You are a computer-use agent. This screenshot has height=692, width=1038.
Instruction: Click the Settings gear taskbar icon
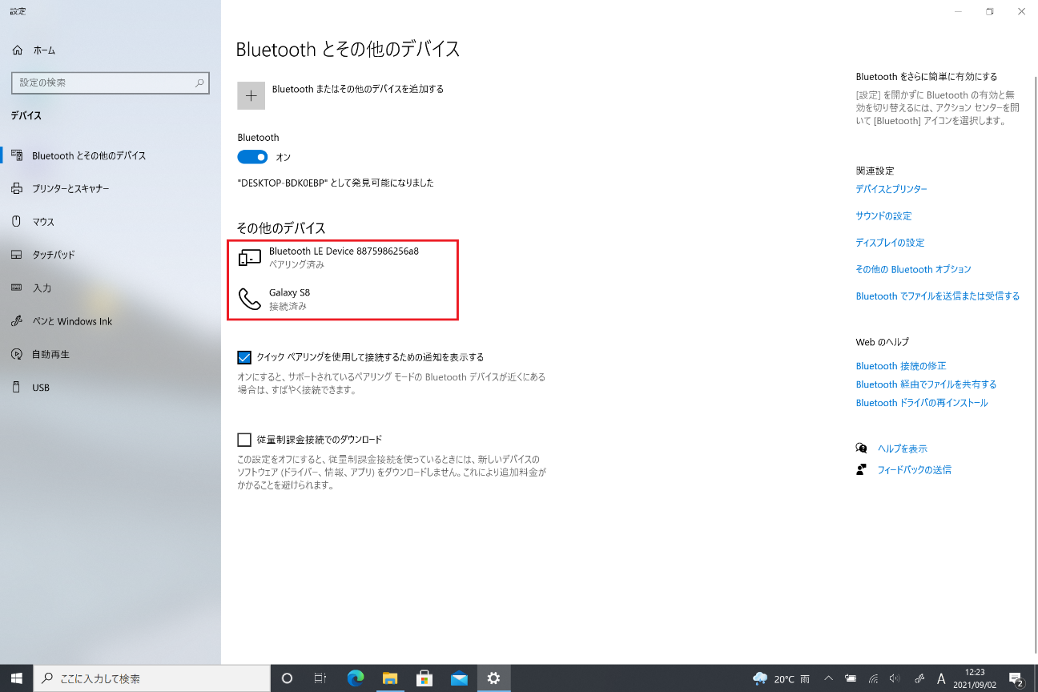[493, 678]
